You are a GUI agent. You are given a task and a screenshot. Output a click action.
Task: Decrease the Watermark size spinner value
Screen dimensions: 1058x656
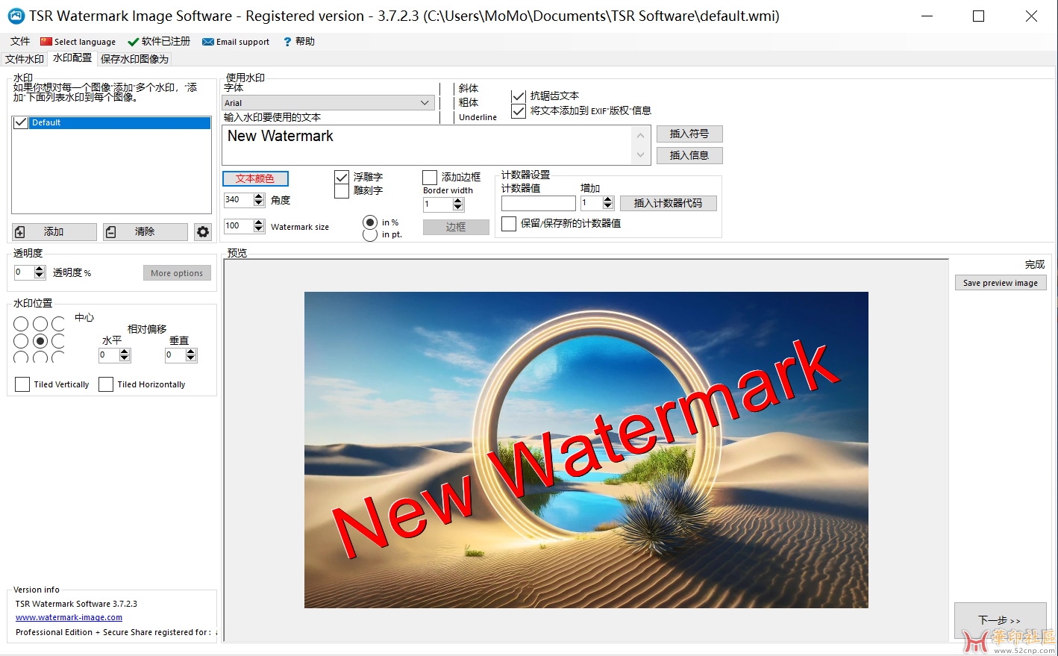[259, 229]
